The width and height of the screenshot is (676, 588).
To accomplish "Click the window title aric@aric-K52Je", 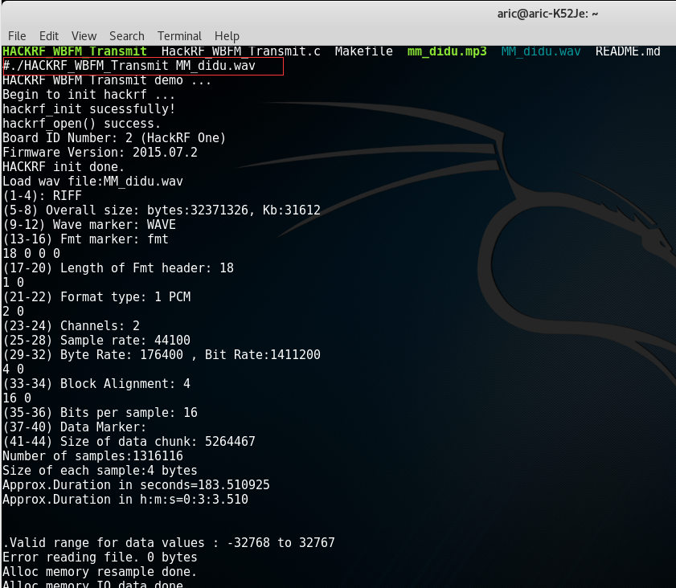I will (x=547, y=14).
